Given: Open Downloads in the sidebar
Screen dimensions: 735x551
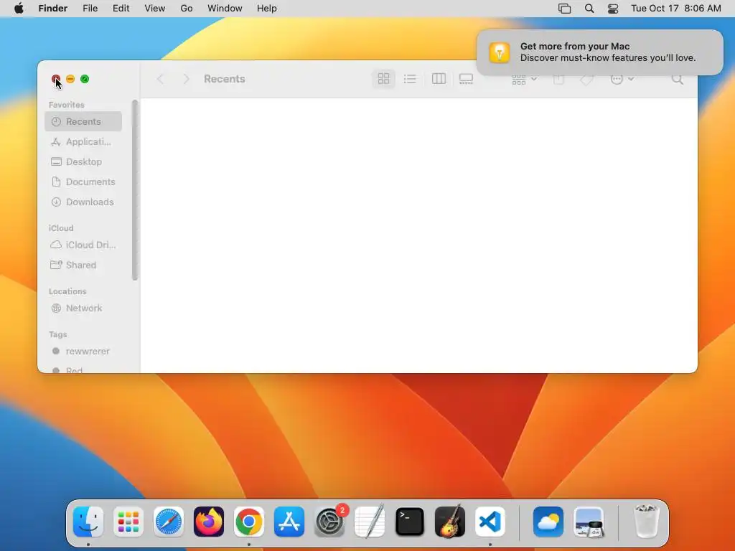Looking at the screenshot, I should click(x=83, y=202).
